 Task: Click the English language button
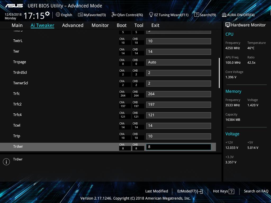pos(66,15)
